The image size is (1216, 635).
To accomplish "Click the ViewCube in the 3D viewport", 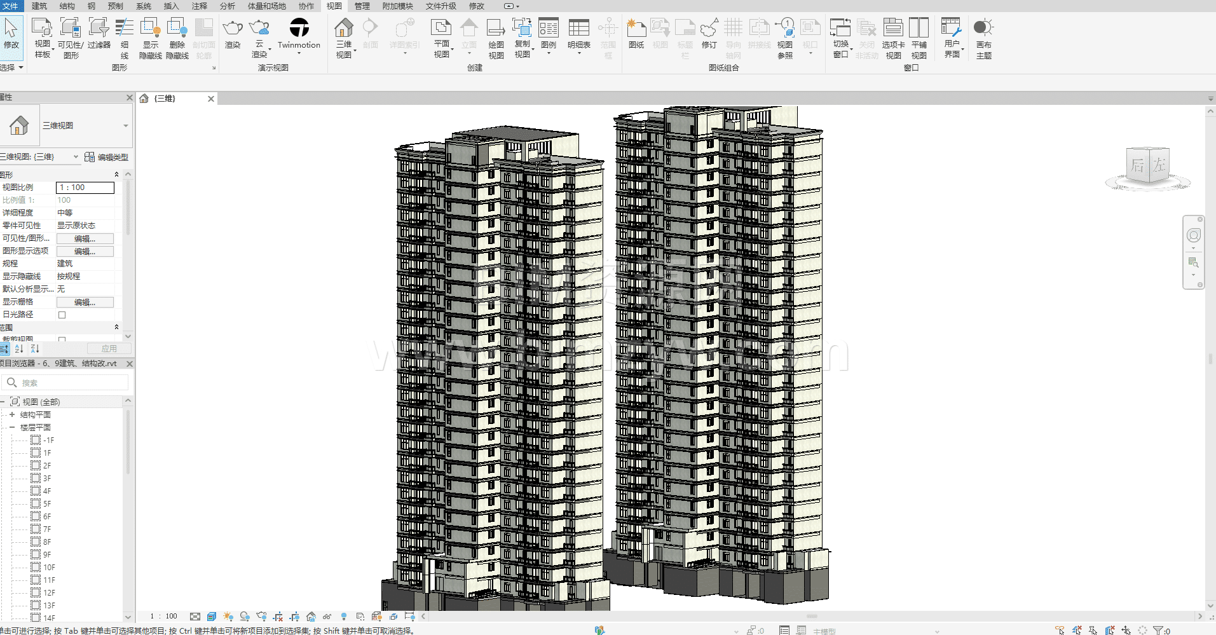I will pyautogui.click(x=1148, y=167).
